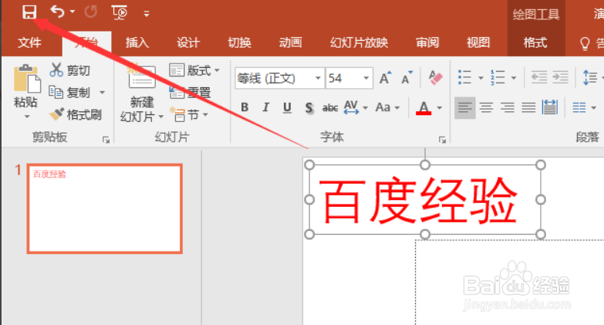The width and height of the screenshot is (604, 325).
Task: Open the 版式 (Layout) dropdown
Action: [194, 70]
